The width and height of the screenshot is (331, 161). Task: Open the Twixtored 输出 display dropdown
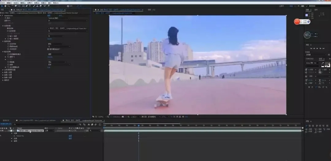tap(59, 18)
